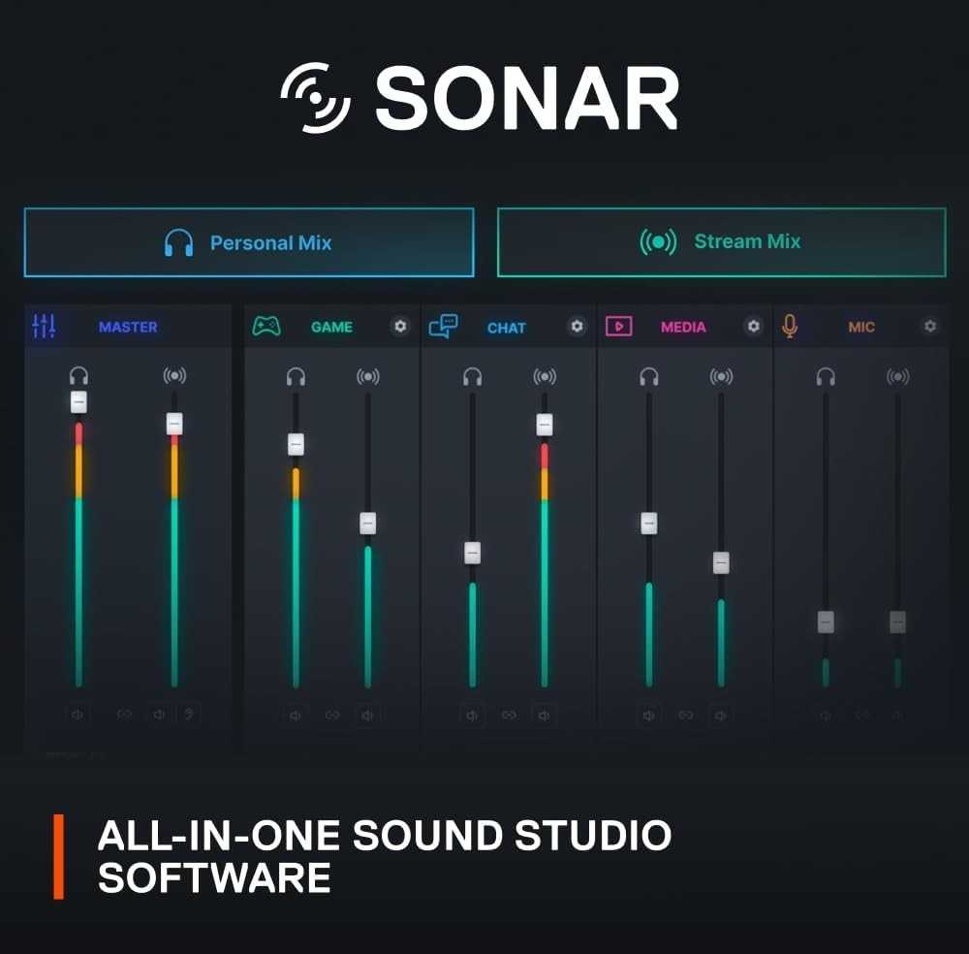Open Game channel settings gear

coord(400,326)
